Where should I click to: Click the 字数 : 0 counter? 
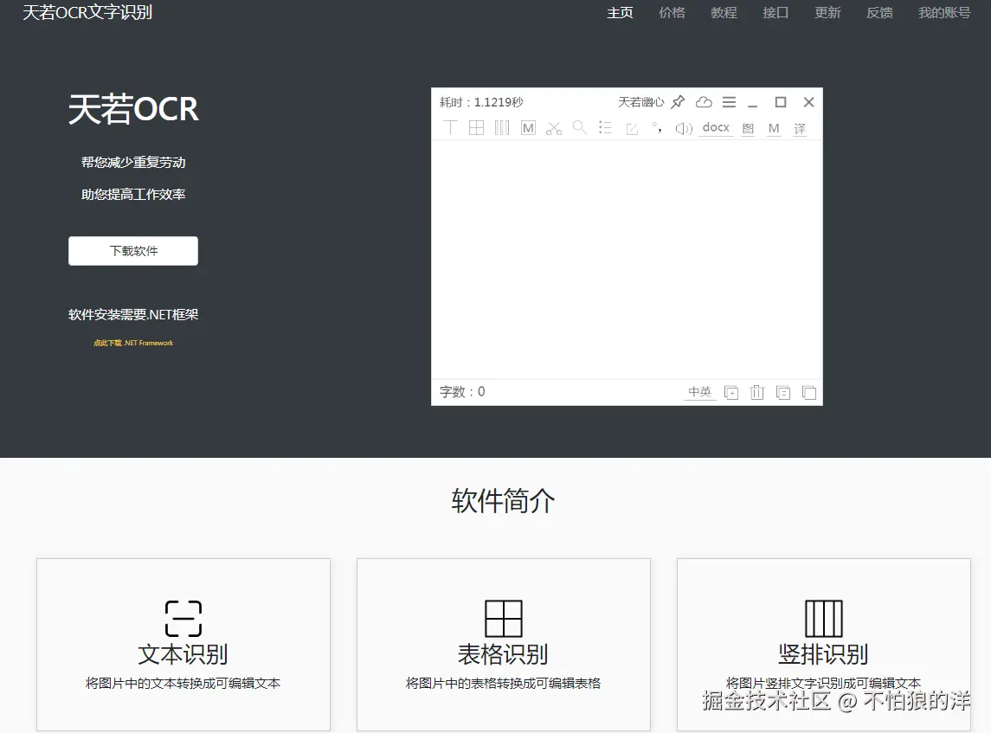click(x=463, y=392)
